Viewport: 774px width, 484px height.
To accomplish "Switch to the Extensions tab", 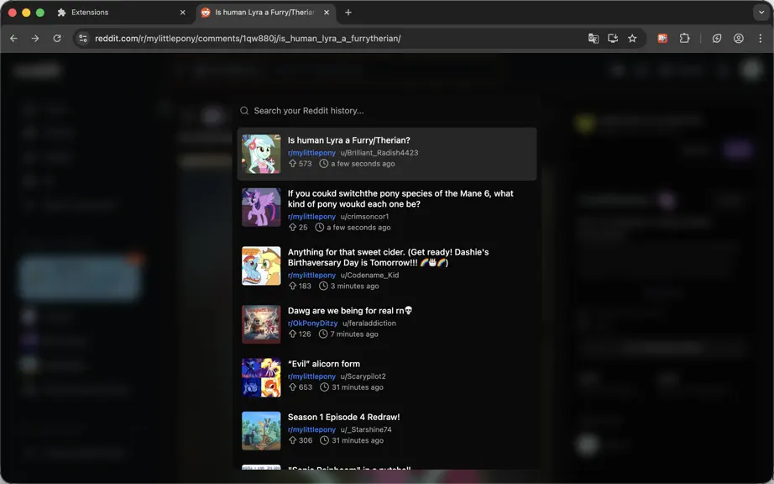I will (x=120, y=13).
